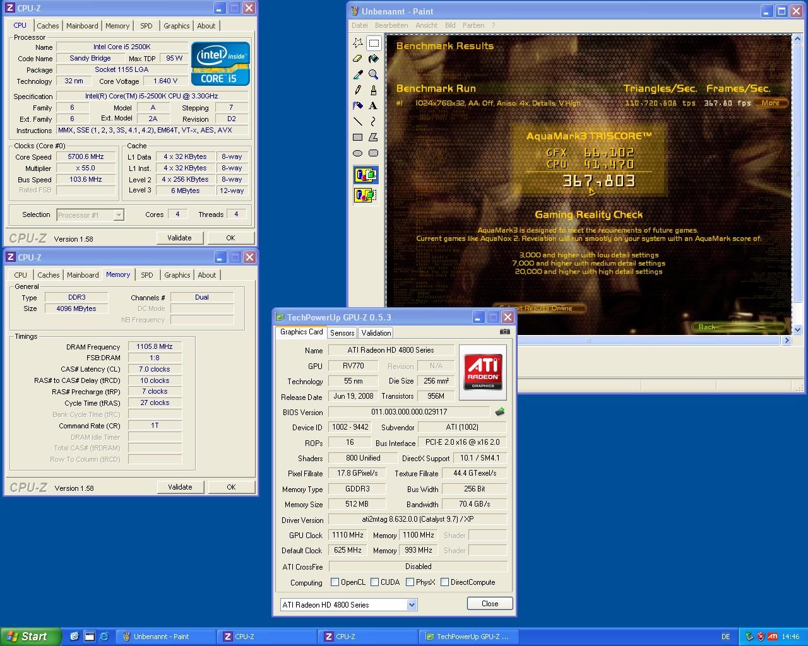The height and width of the screenshot is (646, 808).
Task: Click the GPU-Z screenshot camera icon
Action: coord(505,332)
